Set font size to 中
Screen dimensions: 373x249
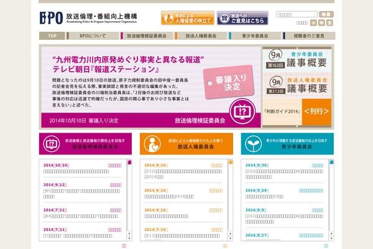pos(321,23)
